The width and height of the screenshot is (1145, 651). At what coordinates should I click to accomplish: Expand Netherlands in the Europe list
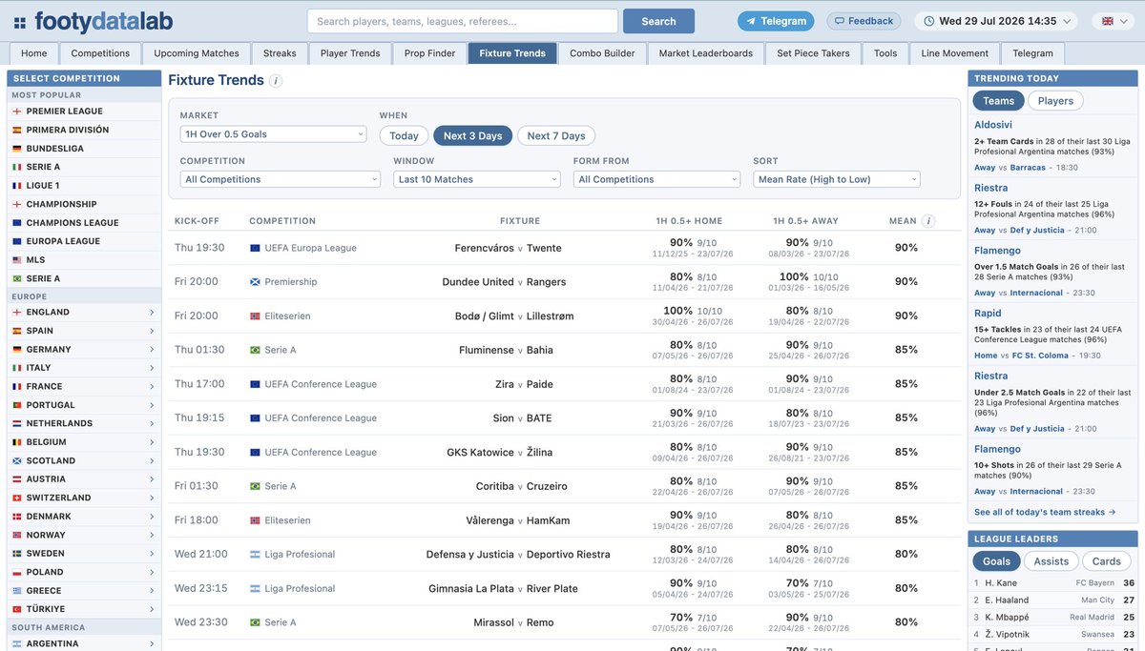[x=84, y=423]
